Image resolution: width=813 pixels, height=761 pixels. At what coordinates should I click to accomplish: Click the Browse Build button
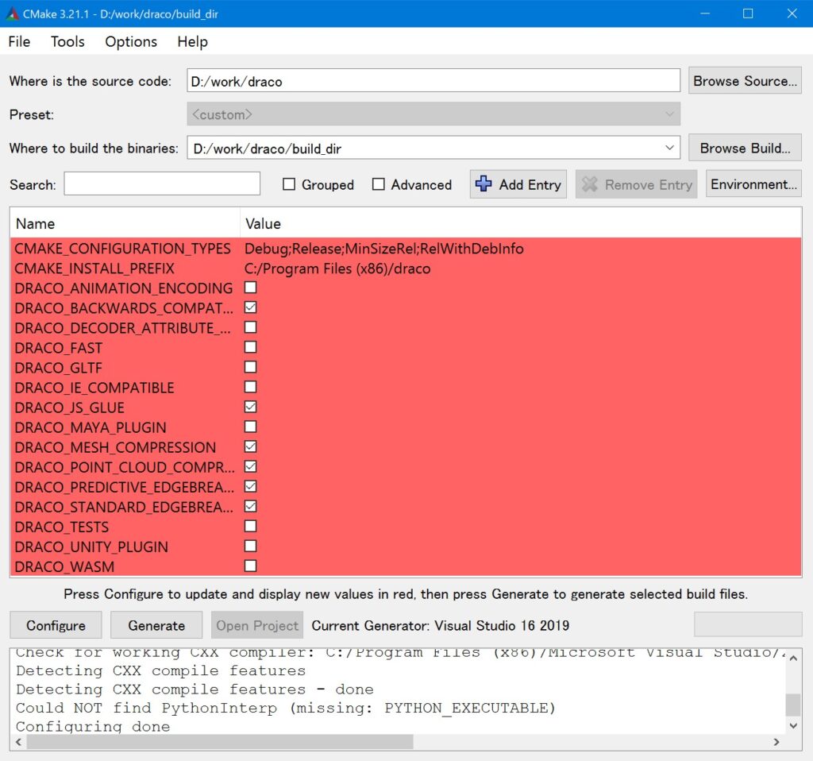(745, 149)
